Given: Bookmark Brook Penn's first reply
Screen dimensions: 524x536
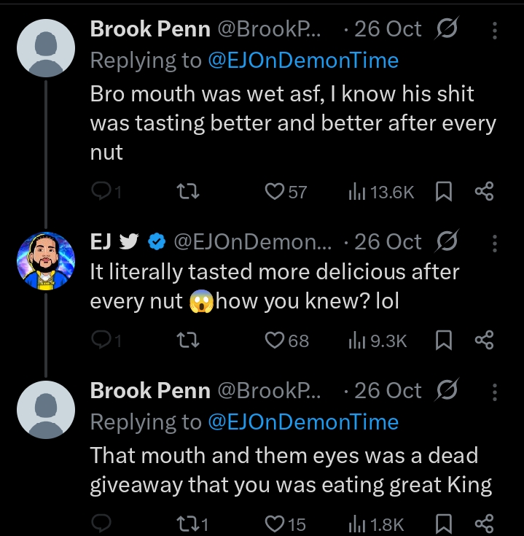Looking at the screenshot, I should pos(443,192).
